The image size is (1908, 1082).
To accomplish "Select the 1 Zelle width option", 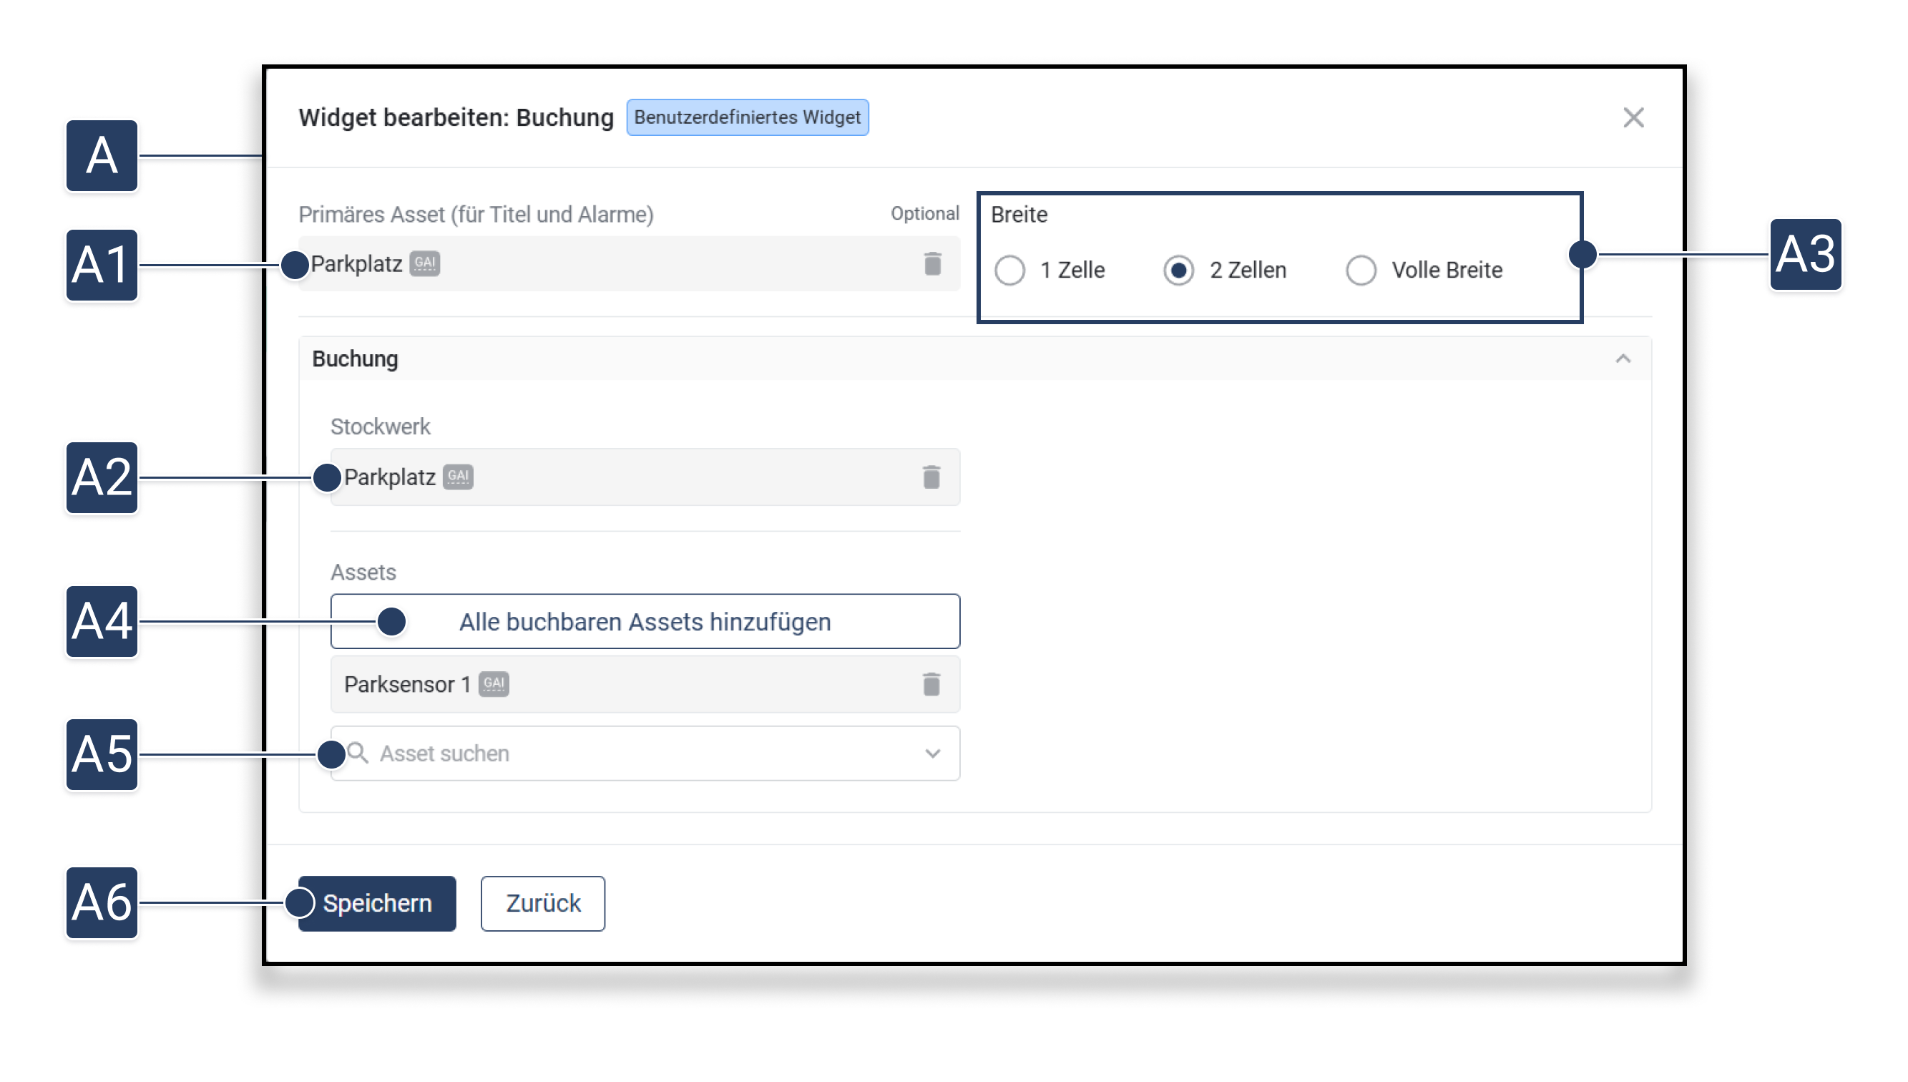I will click(x=1010, y=270).
